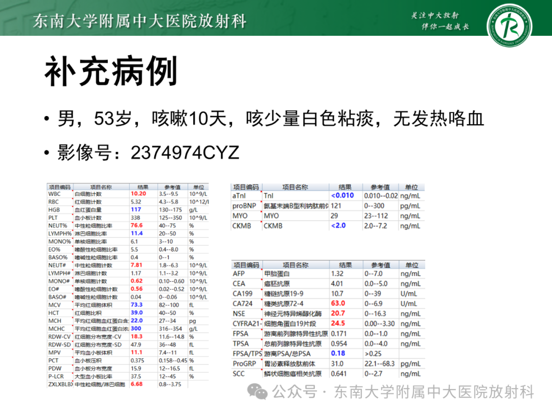Click the EO# result 0.56
552x414 pixels.
(x=136, y=289)
